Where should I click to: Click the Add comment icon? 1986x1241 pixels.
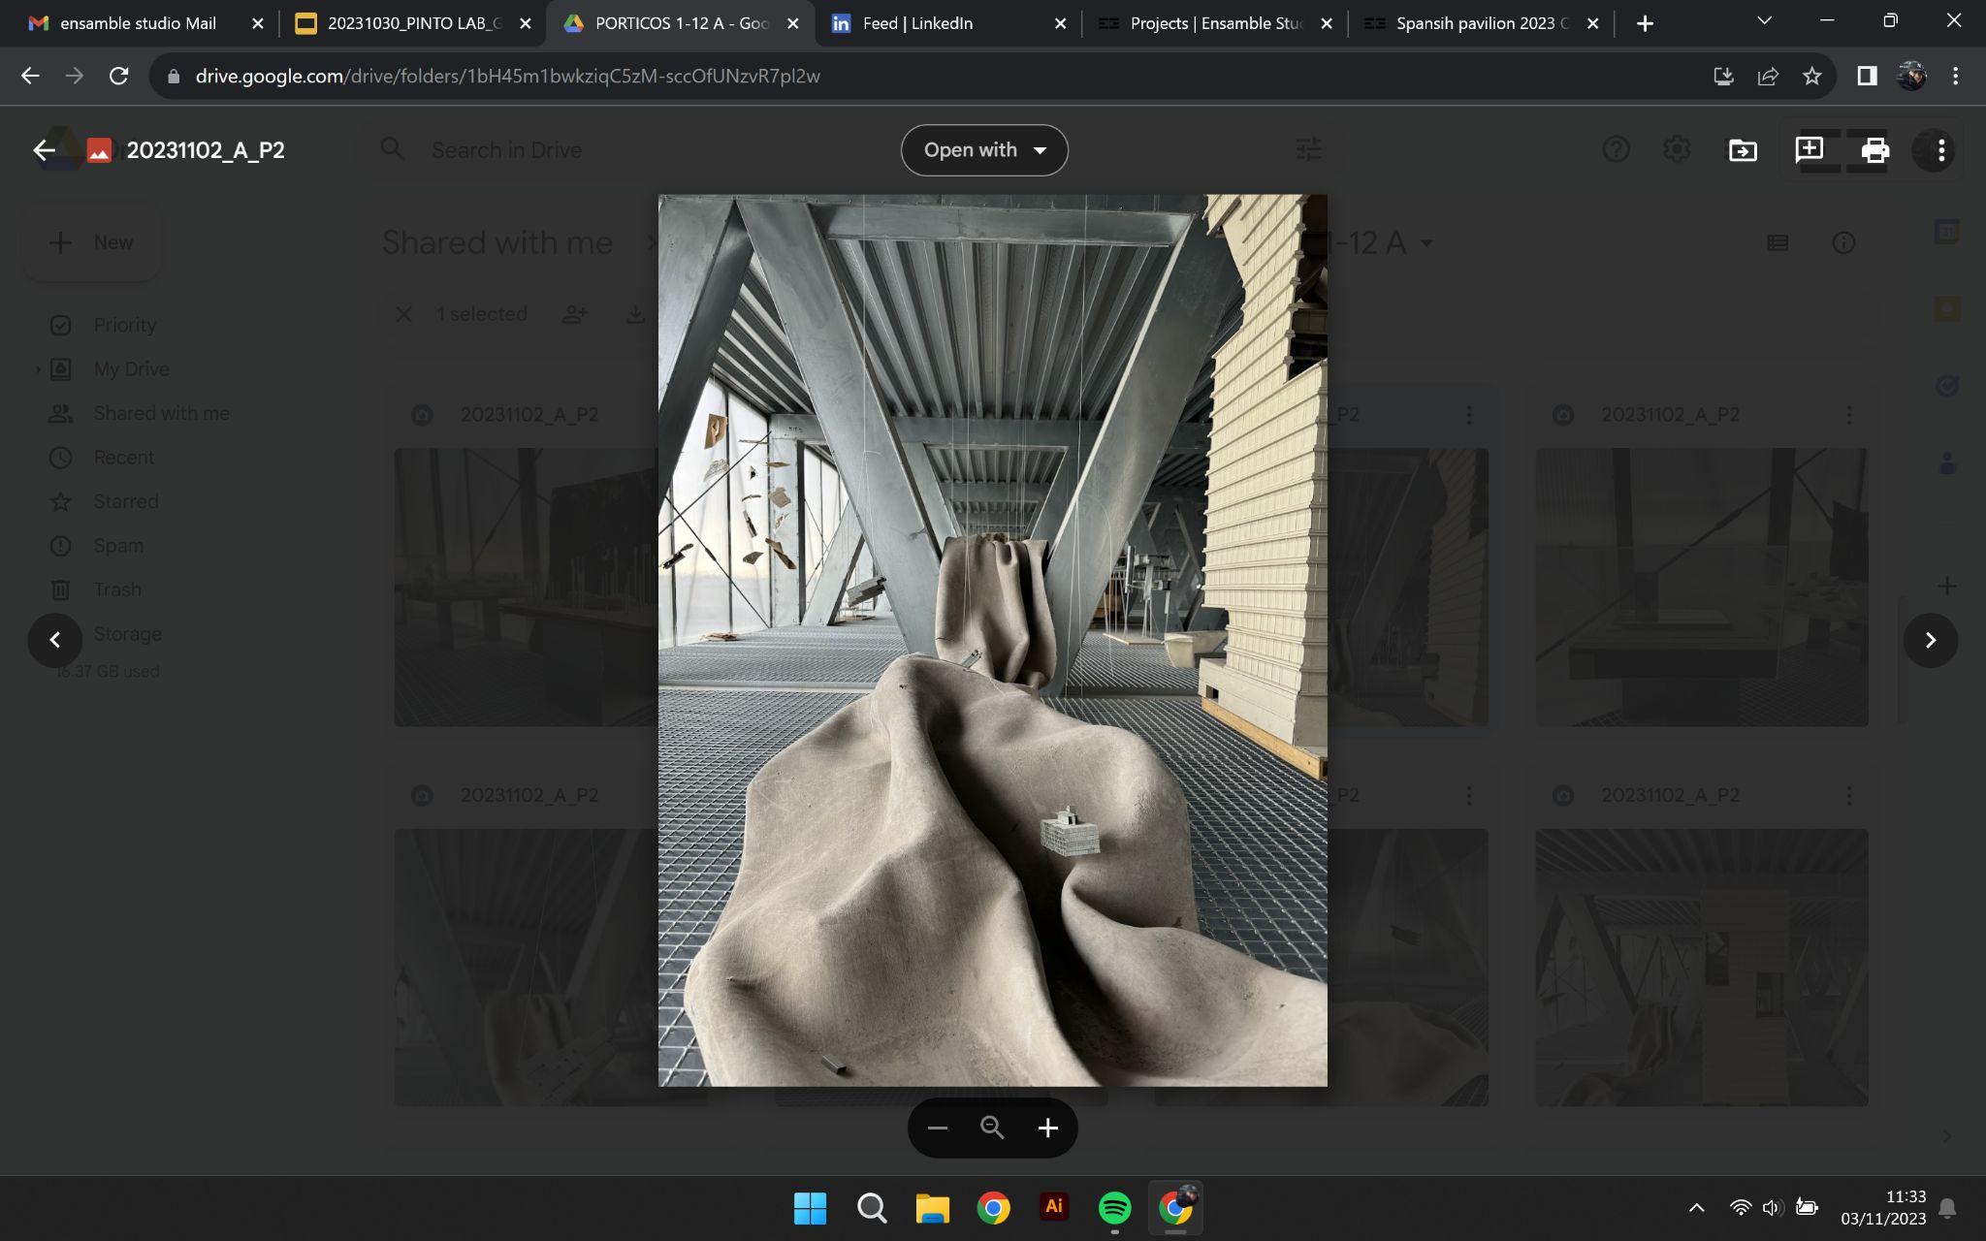(1809, 150)
